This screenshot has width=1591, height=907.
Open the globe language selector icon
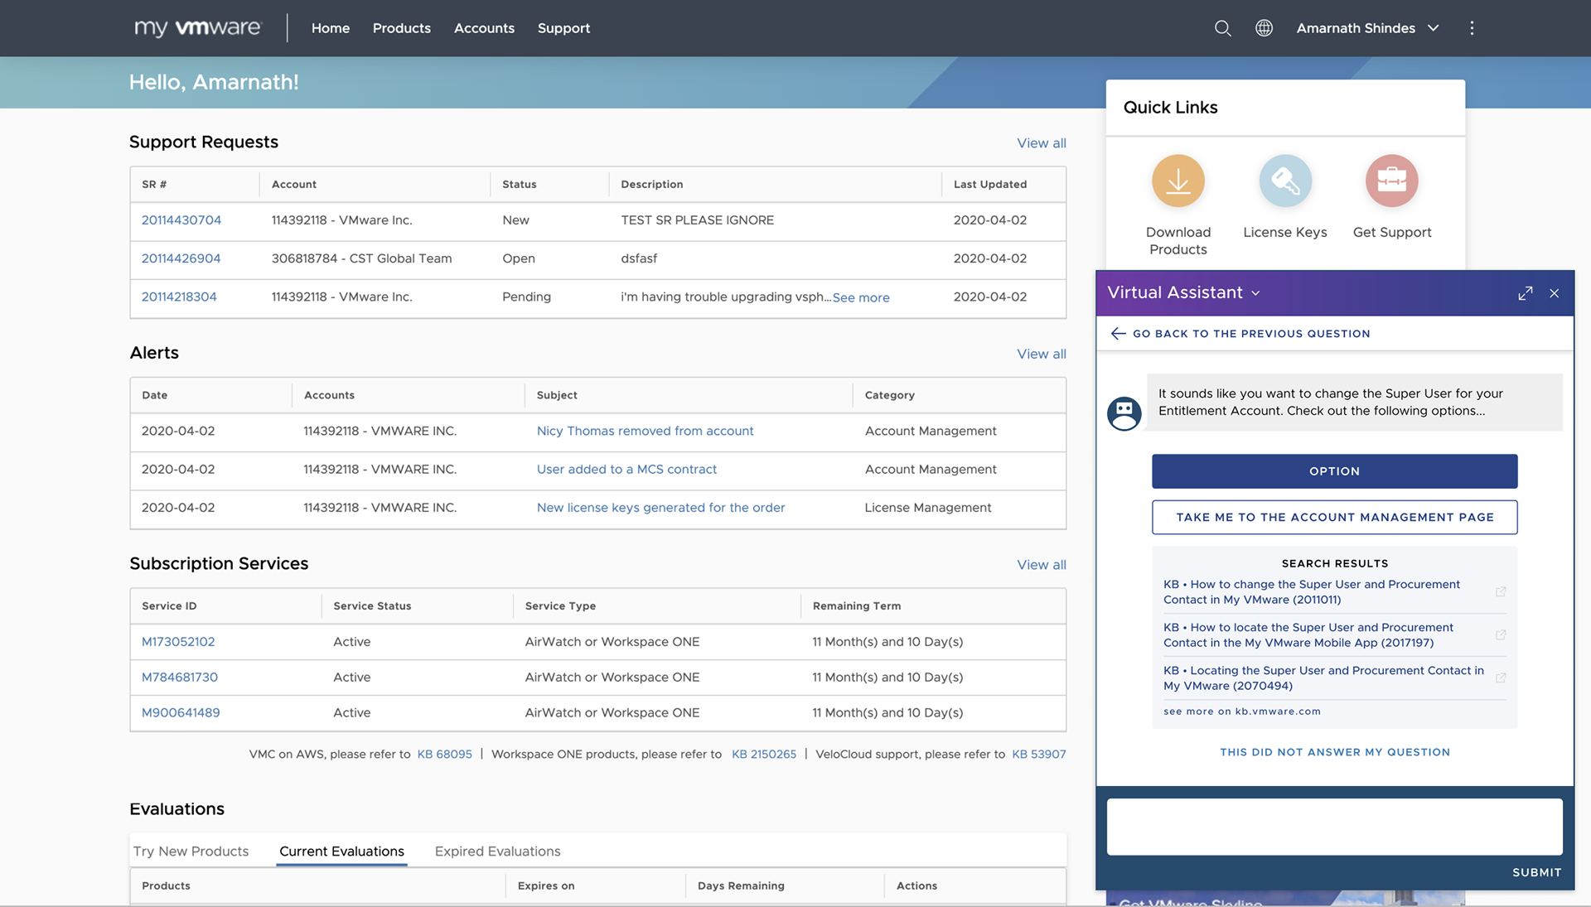[x=1264, y=28]
